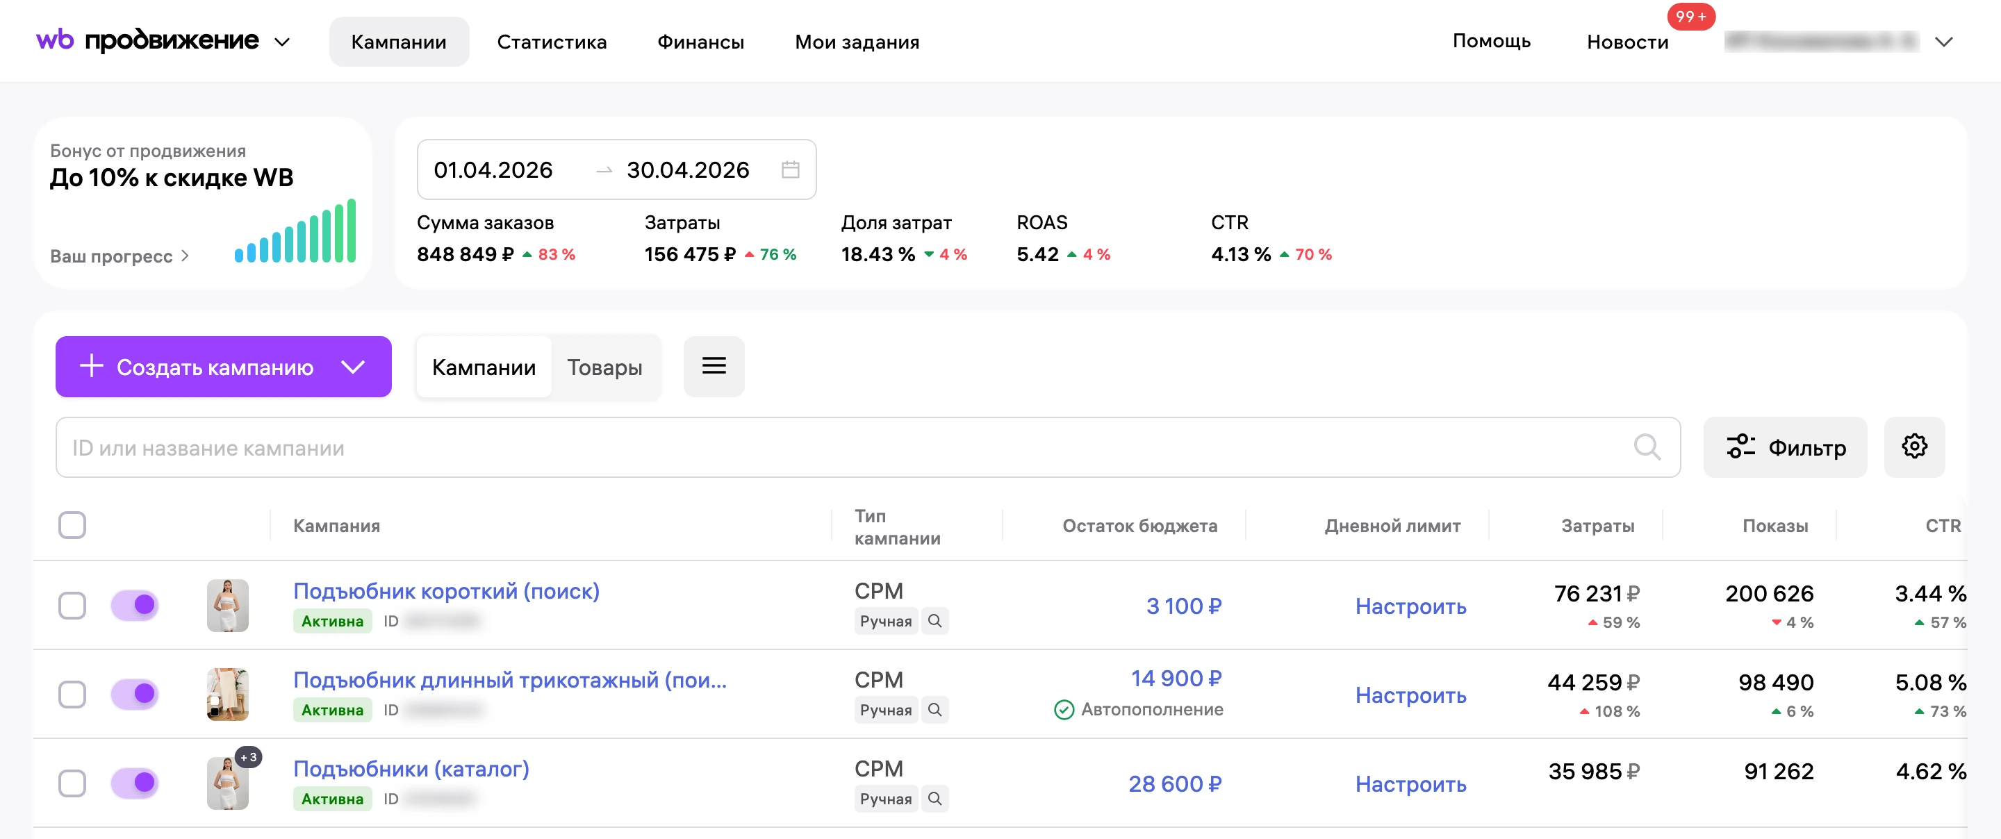Image resolution: width=2001 pixels, height=839 pixels.
Task: Open the account dropdown chevron at top right
Action: click(x=1943, y=42)
